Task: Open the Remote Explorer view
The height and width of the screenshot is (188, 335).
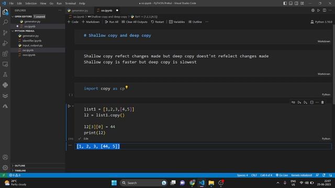Action: click(5, 64)
